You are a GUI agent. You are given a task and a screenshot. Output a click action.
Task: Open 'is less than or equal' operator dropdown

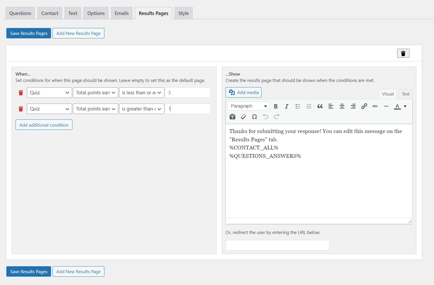click(142, 93)
